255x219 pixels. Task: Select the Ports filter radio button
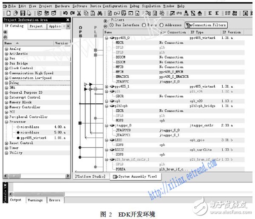tap(144, 25)
